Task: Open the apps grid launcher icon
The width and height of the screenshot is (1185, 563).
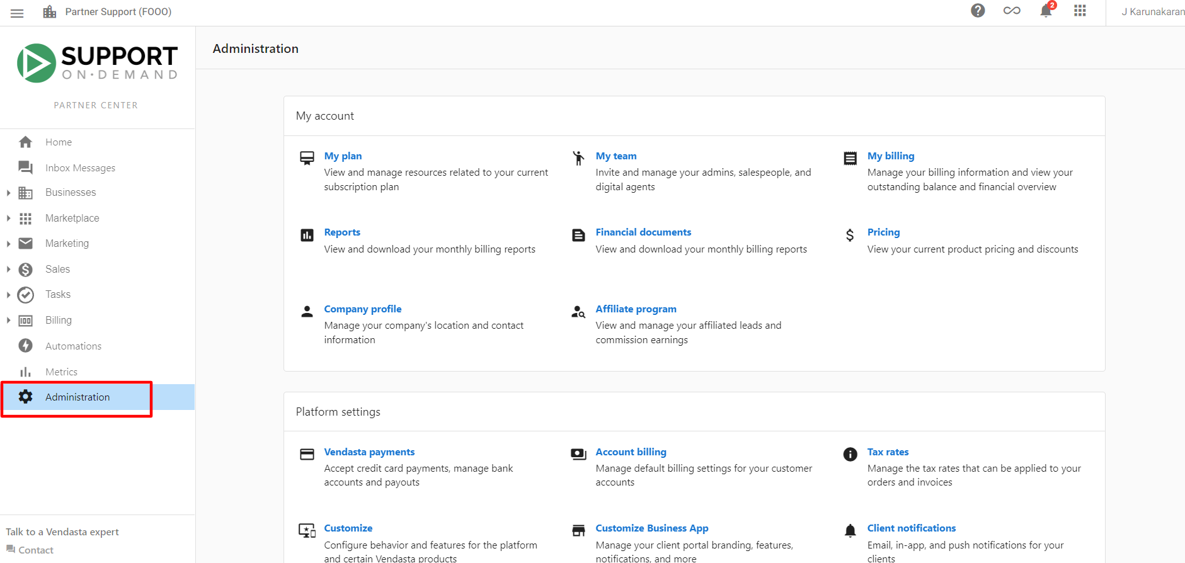Action: point(1080,11)
